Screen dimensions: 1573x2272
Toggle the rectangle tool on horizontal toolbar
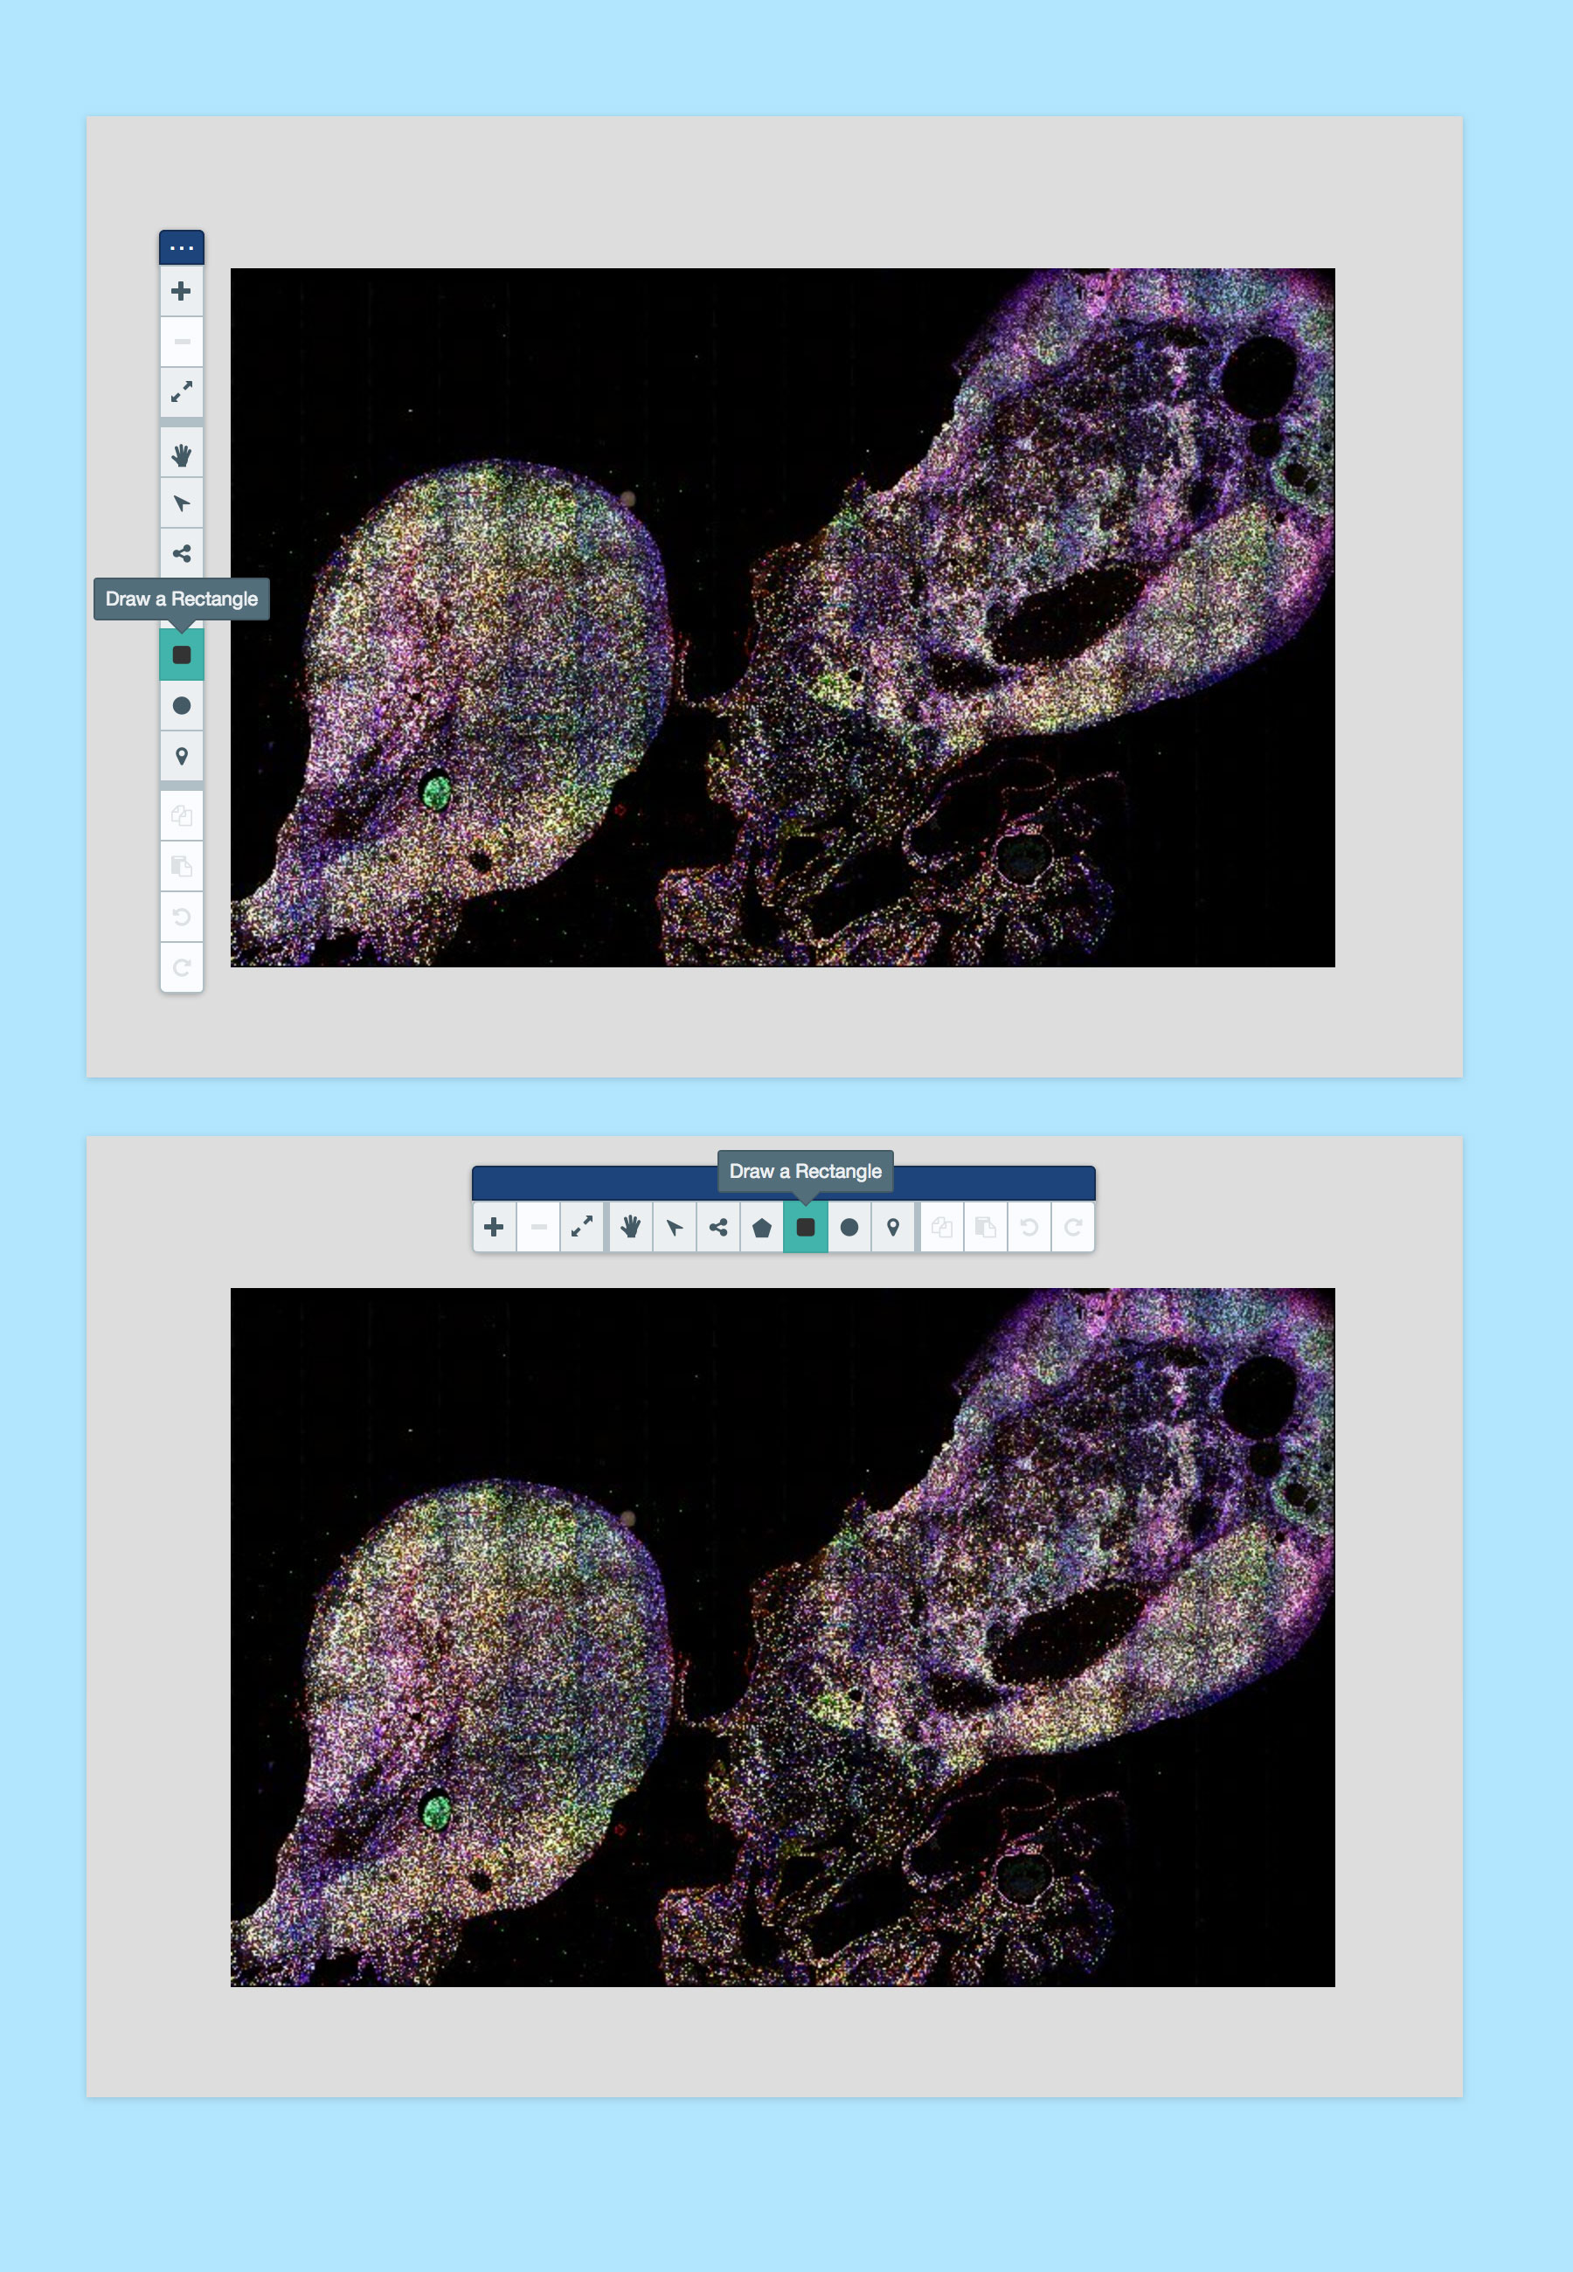(805, 1227)
